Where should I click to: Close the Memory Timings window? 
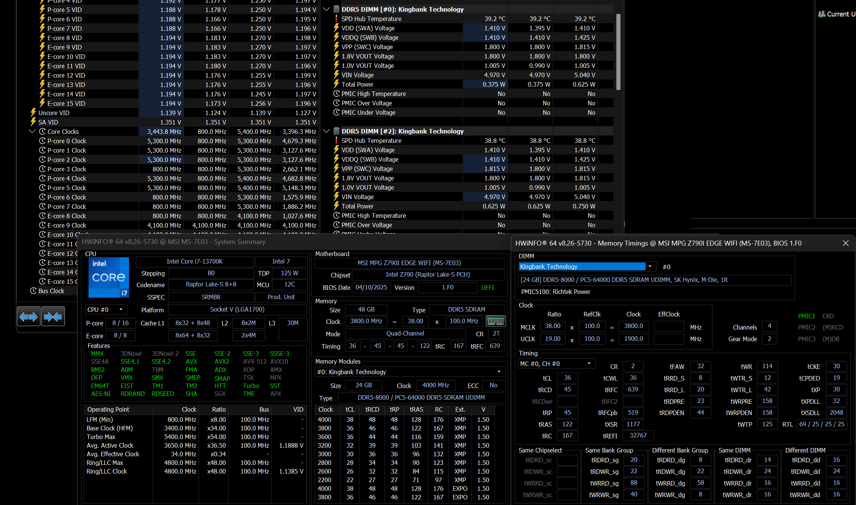pos(845,243)
